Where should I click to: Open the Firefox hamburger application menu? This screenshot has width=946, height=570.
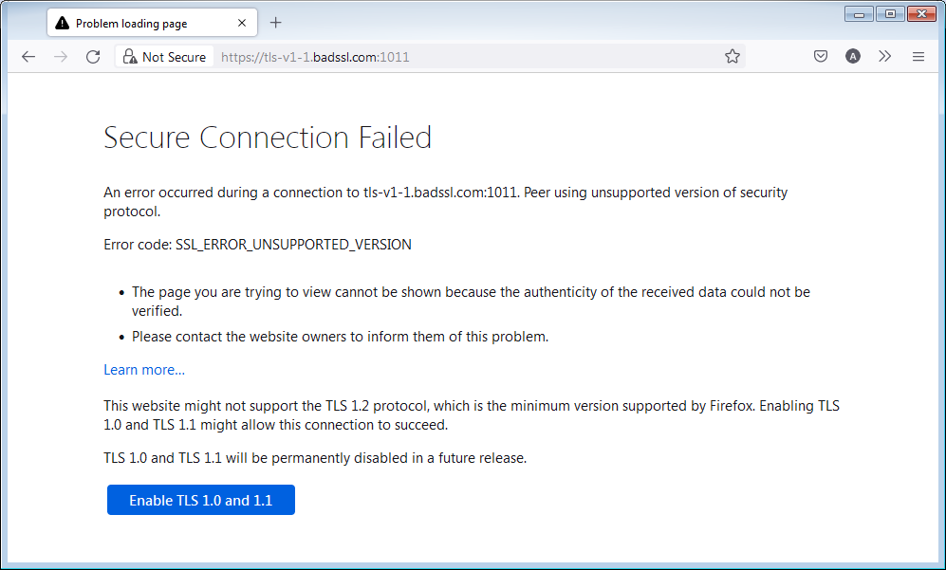tap(918, 57)
